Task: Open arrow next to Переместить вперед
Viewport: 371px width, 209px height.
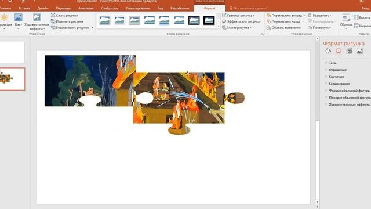Action: coord(305,16)
